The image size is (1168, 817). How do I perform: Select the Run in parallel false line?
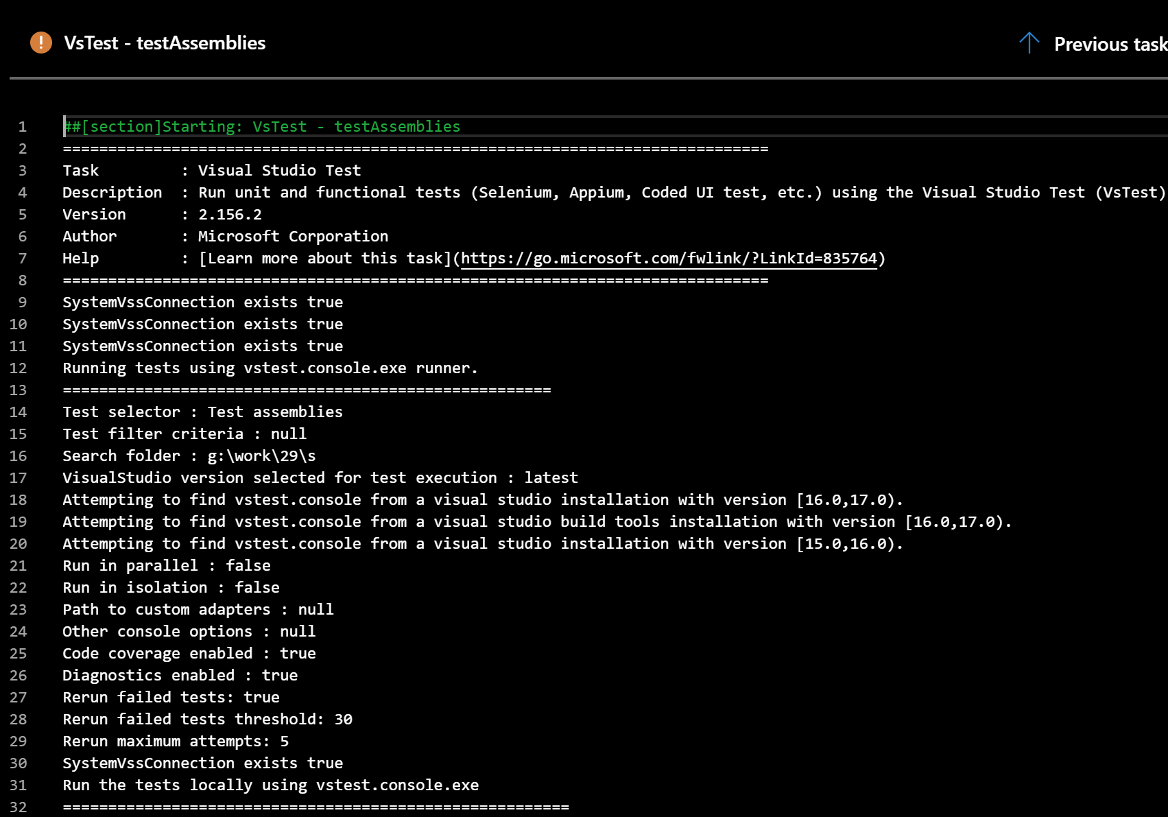(166, 566)
